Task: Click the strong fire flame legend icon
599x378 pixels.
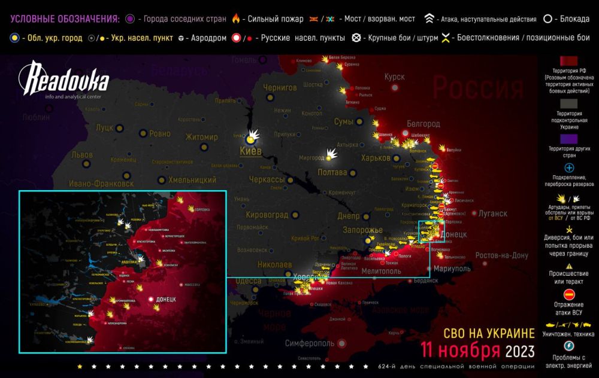Action: 236,19
